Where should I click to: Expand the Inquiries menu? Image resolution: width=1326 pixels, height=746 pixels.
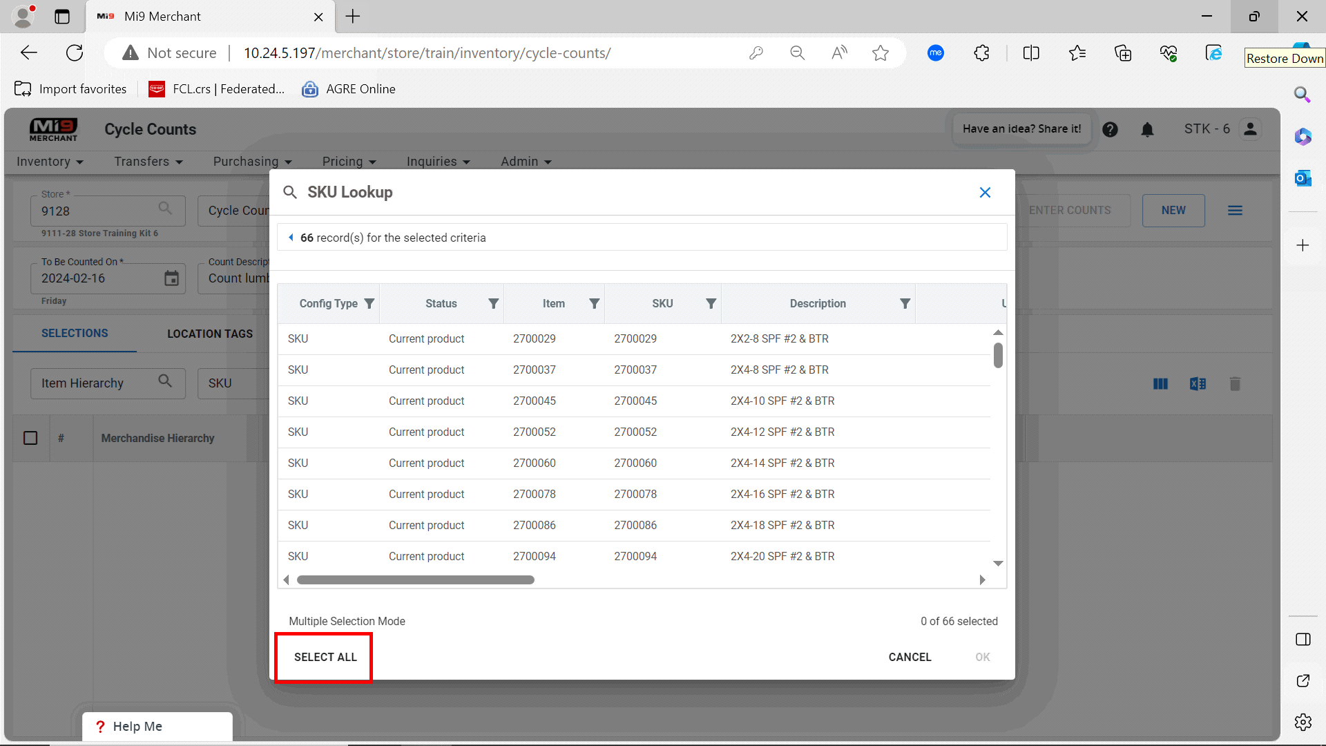438,162
